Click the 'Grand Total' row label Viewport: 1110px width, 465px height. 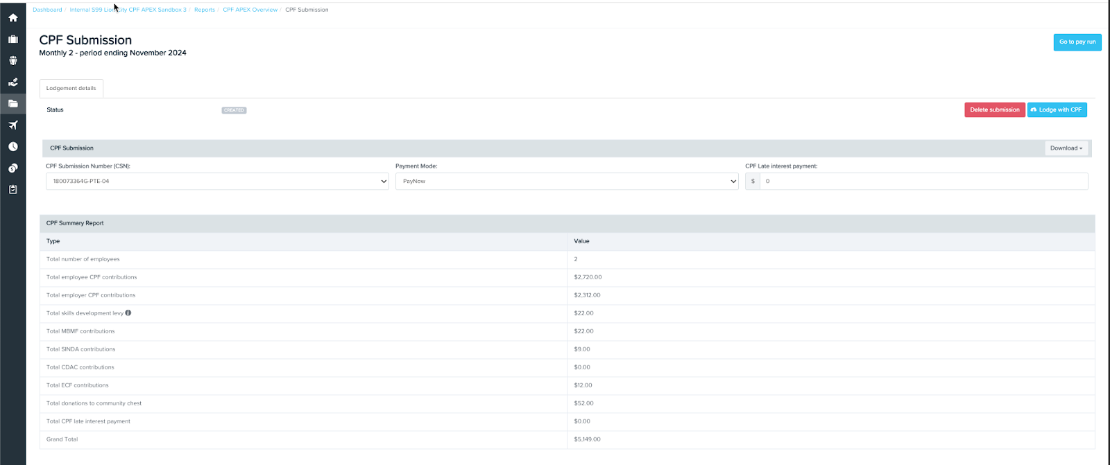pyautogui.click(x=62, y=439)
